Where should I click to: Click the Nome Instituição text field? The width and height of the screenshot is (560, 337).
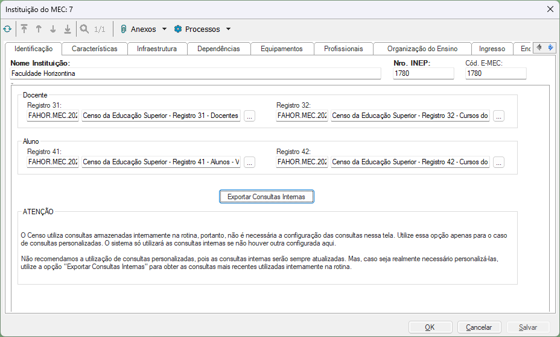[x=196, y=73]
